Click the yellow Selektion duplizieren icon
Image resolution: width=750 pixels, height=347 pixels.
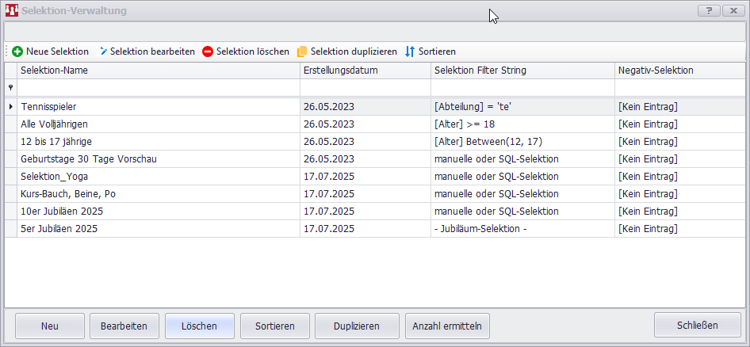coord(302,51)
